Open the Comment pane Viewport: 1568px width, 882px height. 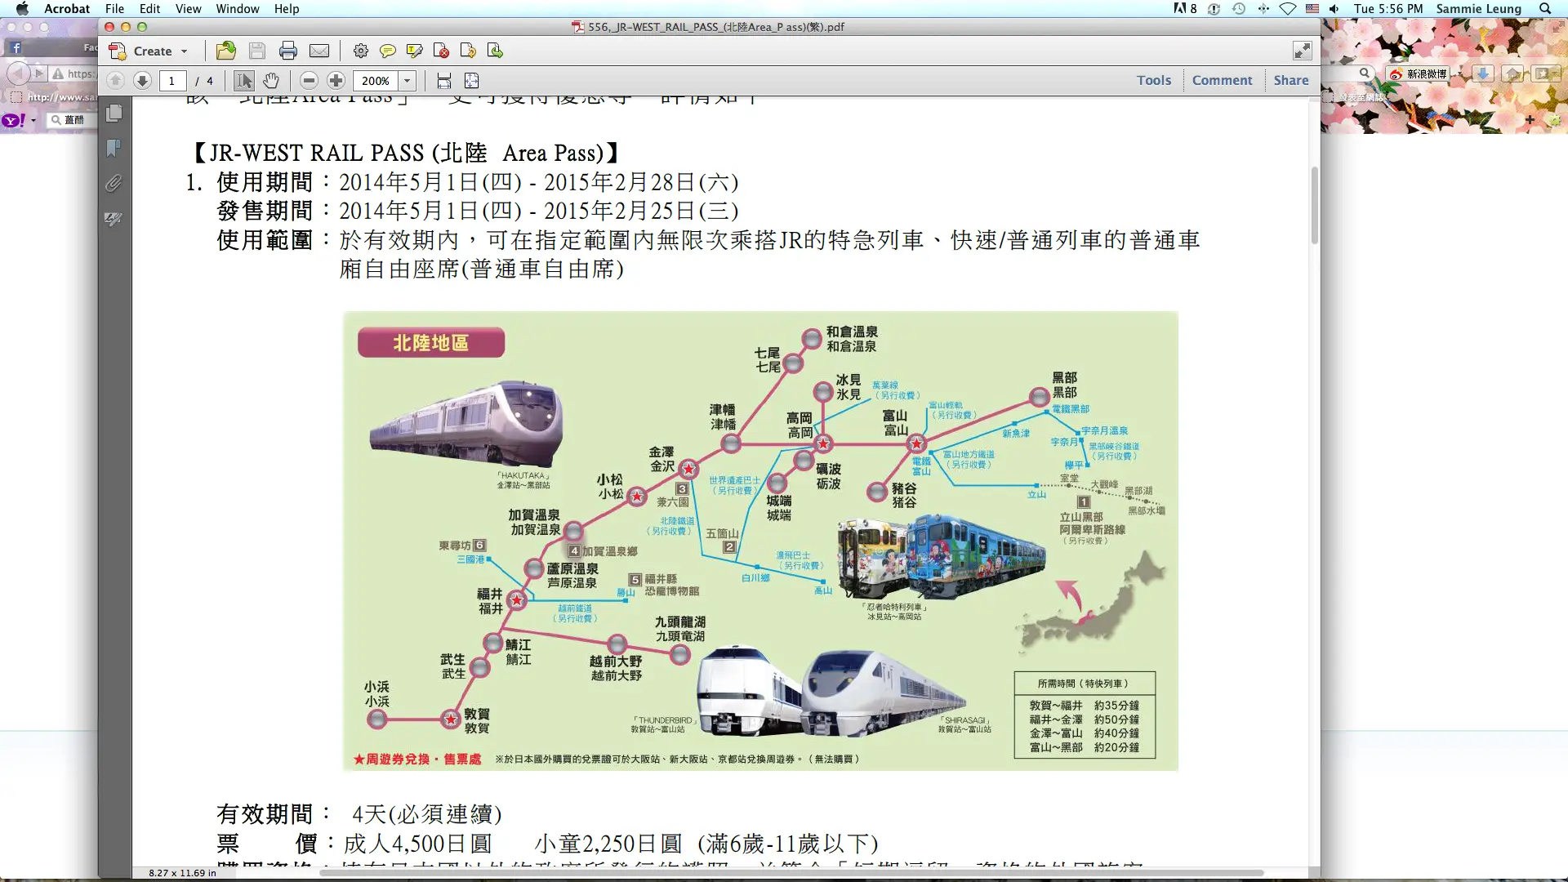pos(1221,80)
